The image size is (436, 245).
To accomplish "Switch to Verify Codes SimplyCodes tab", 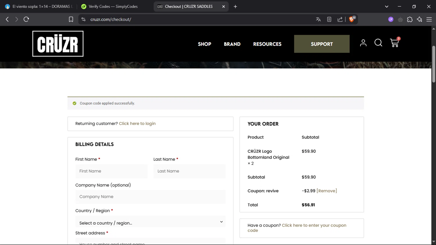I will (x=113, y=6).
